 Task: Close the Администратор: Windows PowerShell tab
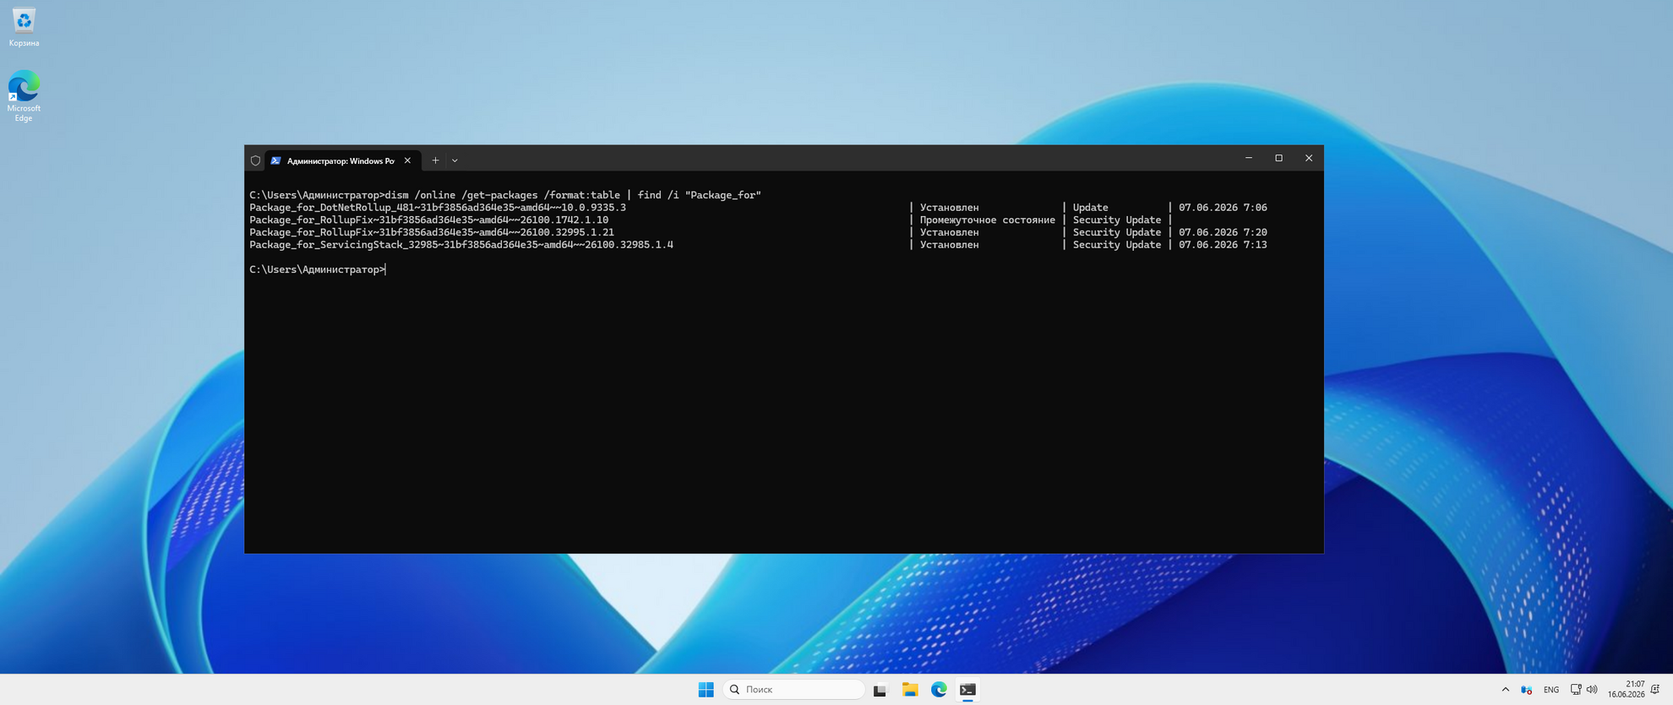click(x=407, y=160)
